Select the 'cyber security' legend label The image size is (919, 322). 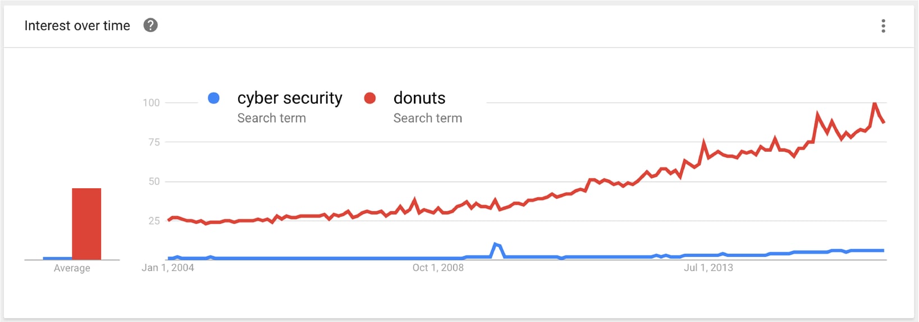click(290, 98)
